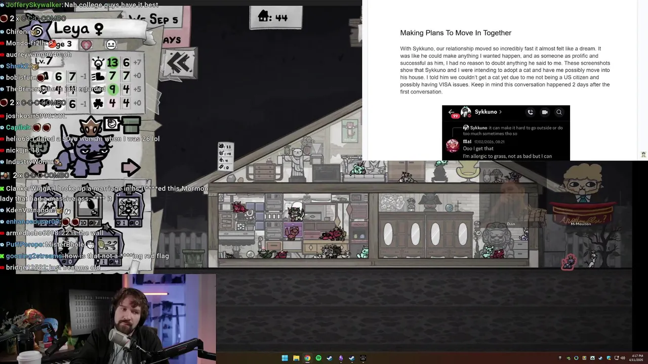The height and width of the screenshot is (364, 648).
Task: Click chat username JofferySkywalker
Action: coord(34,5)
